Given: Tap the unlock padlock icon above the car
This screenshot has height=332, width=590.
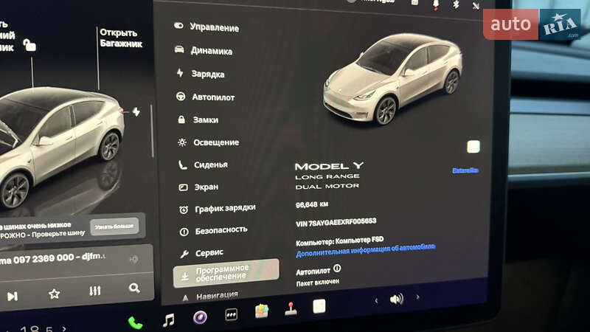Looking at the screenshot, I should [29, 45].
